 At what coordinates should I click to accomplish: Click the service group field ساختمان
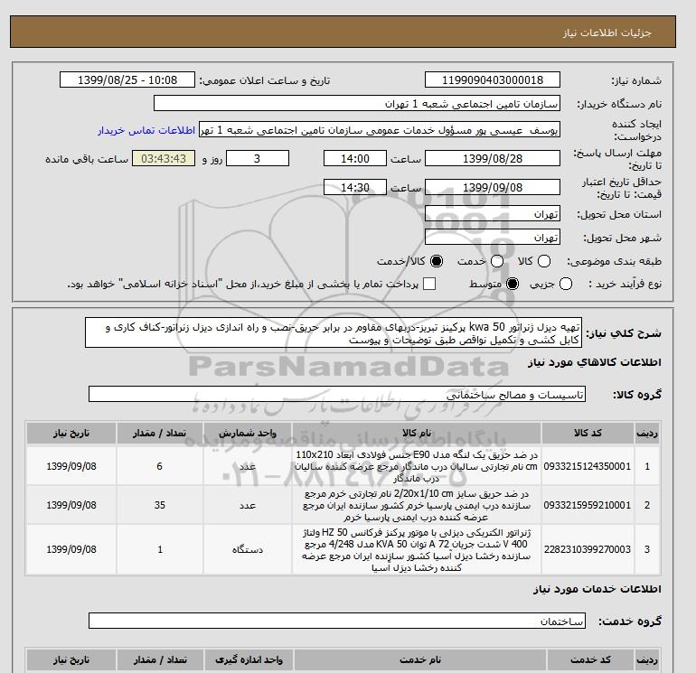point(337,622)
